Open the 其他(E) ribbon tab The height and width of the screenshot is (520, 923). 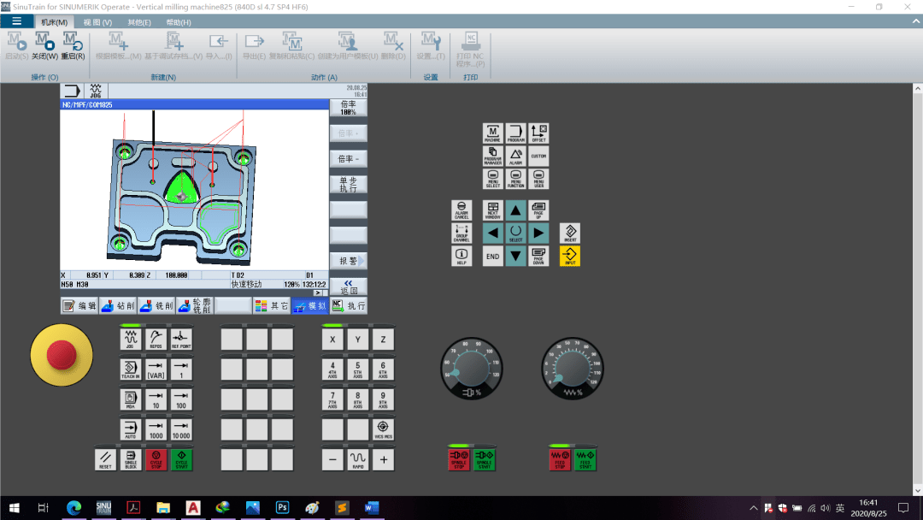[139, 22]
